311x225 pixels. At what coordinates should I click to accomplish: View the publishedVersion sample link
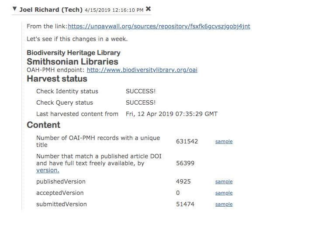[x=224, y=182]
